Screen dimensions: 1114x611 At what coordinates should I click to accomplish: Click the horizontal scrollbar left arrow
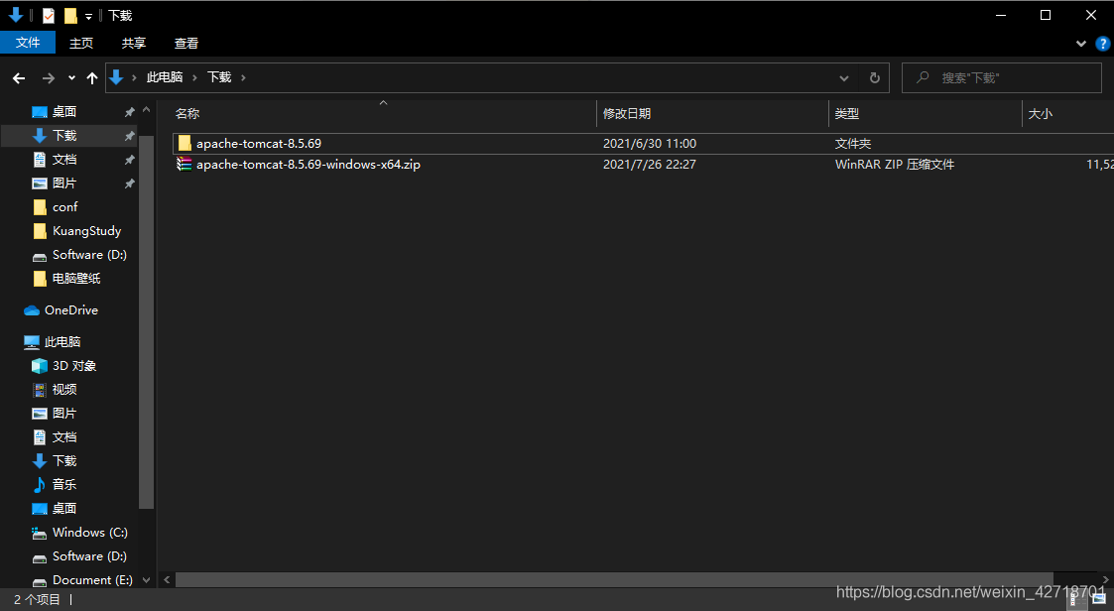click(167, 579)
